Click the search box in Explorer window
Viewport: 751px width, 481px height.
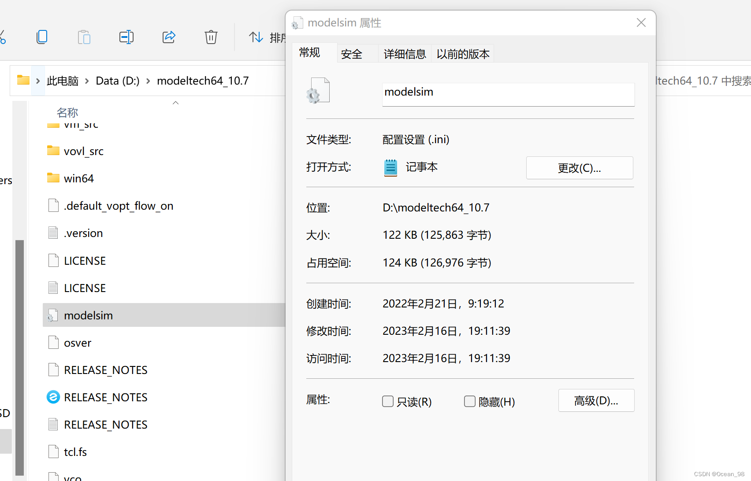point(703,81)
